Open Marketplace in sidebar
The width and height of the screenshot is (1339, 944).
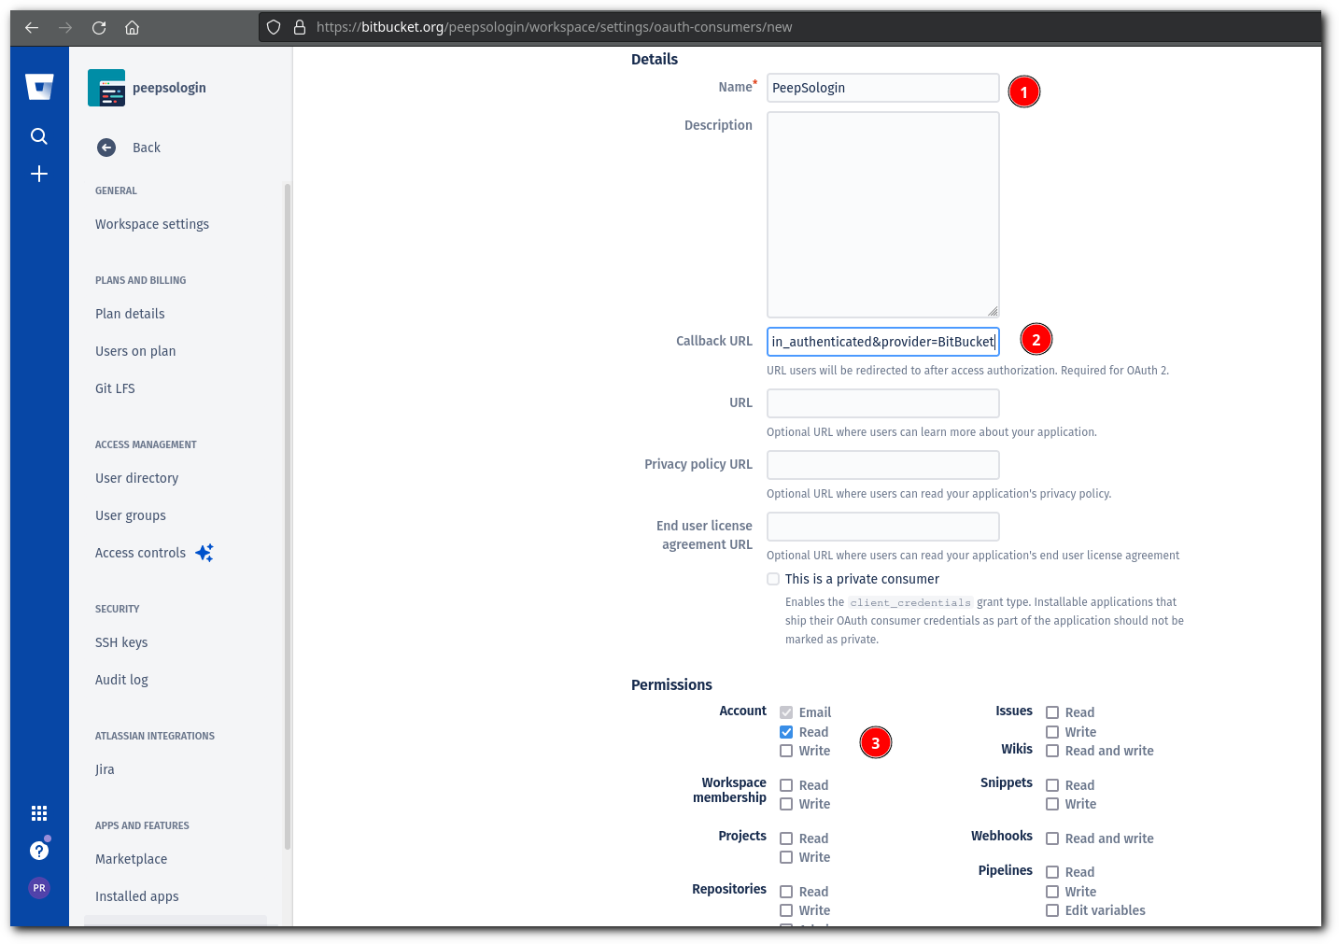point(132,859)
